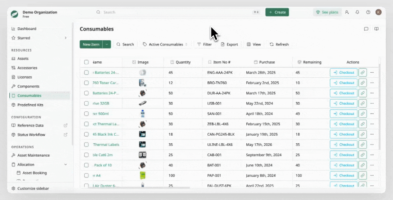Open the user account icon in header
Screen dimensions: 393x200
pos(347,12)
